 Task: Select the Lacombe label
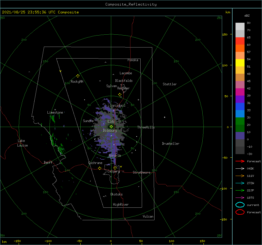pyautogui.click(x=126, y=73)
